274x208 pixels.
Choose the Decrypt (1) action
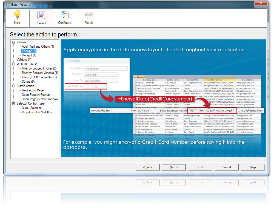[x=28, y=55]
